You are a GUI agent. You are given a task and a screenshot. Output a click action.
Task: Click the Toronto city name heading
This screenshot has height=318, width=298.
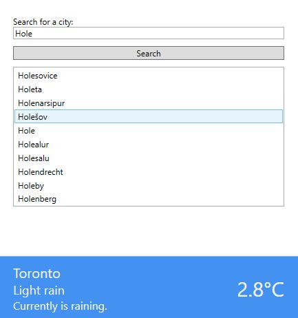[36, 273]
